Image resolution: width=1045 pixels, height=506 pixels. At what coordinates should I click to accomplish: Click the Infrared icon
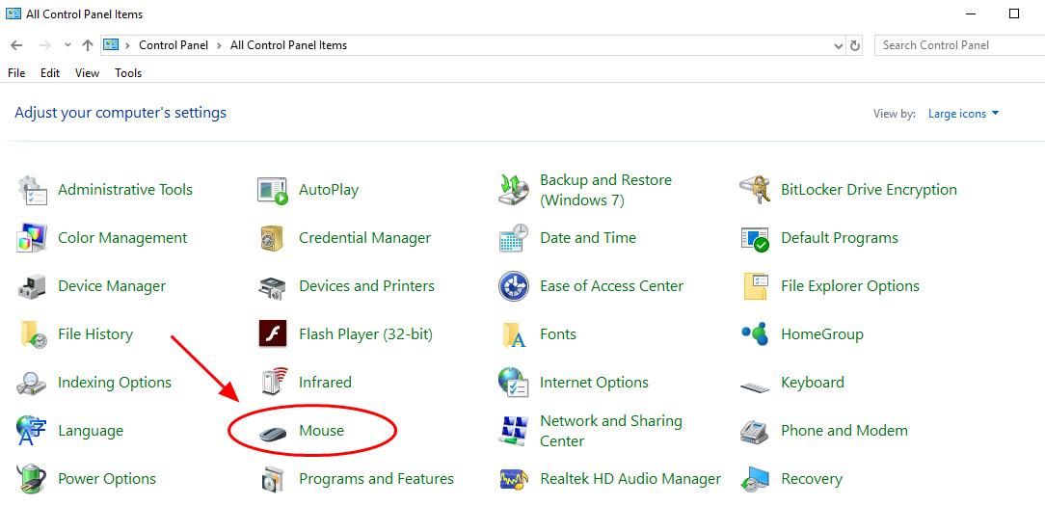coord(273,383)
